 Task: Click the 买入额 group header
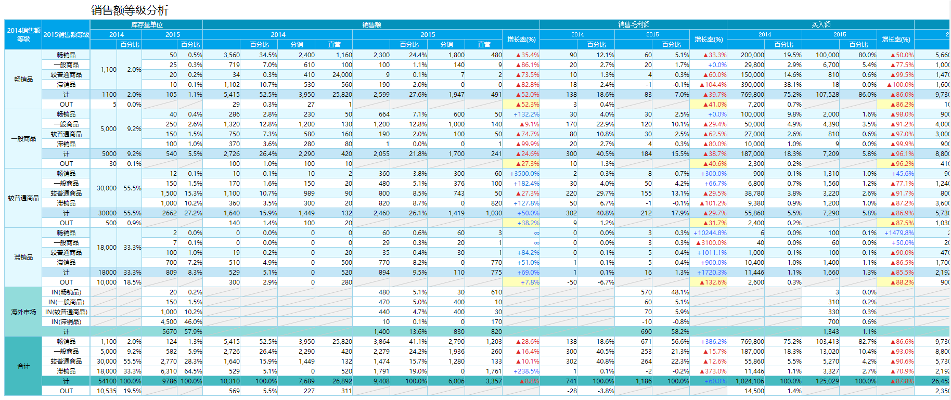tap(820, 24)
